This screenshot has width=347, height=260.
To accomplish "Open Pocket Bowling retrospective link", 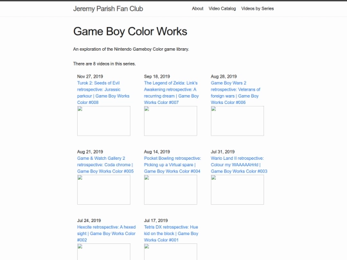I will tap(172, 165).
